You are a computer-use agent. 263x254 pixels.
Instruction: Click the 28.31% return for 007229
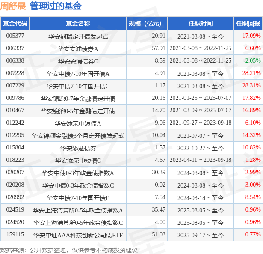[x=251, y=86]
